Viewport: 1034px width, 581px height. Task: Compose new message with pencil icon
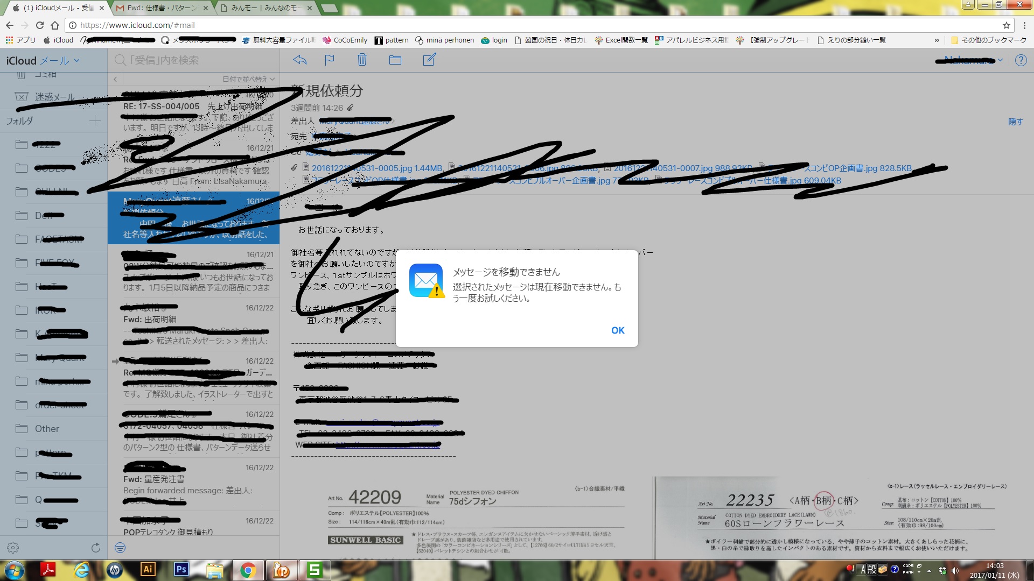pyautogui.click(x=429, y=60)
